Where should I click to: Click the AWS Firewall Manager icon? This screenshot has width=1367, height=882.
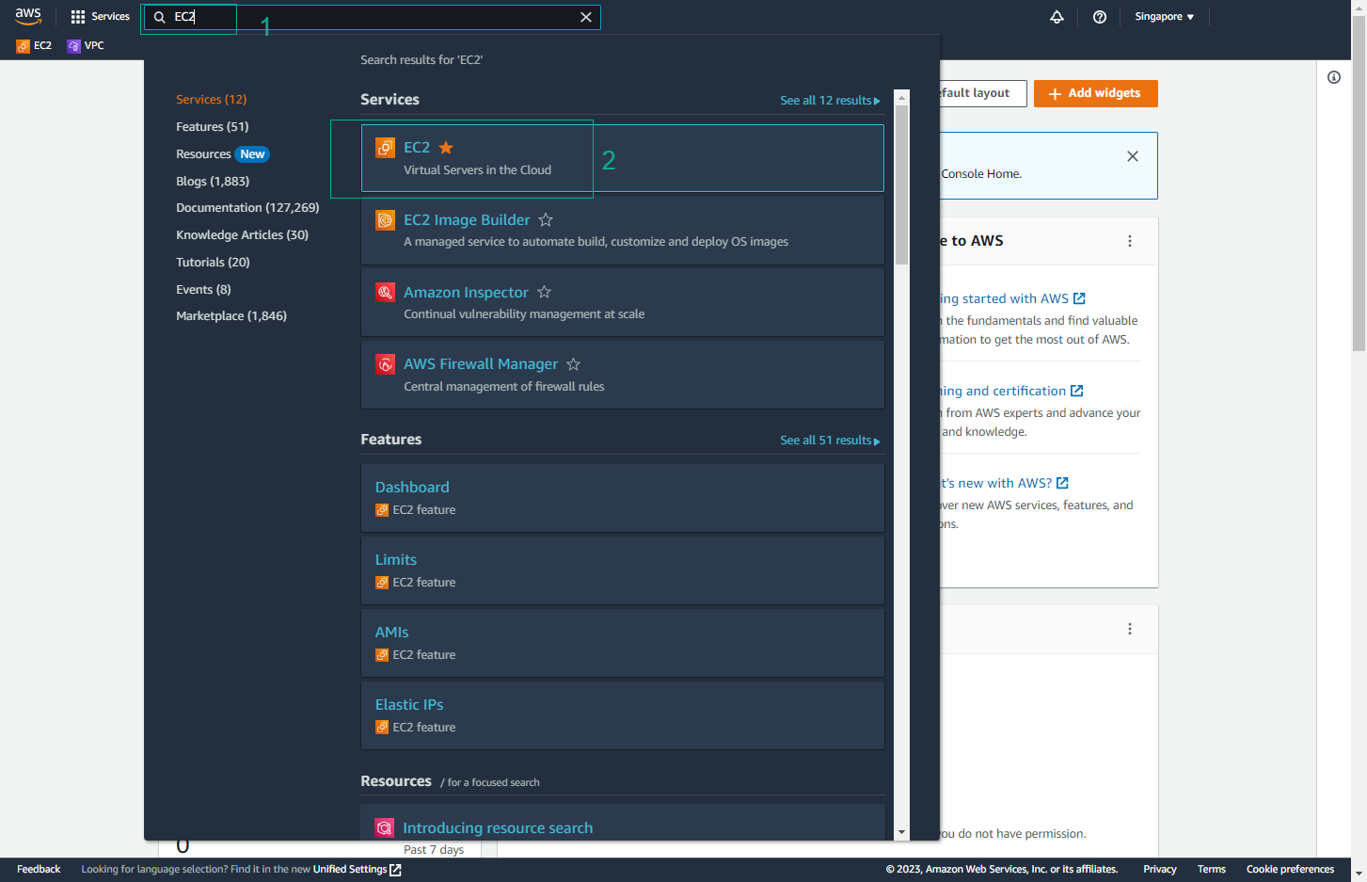(x=385, y=364)
